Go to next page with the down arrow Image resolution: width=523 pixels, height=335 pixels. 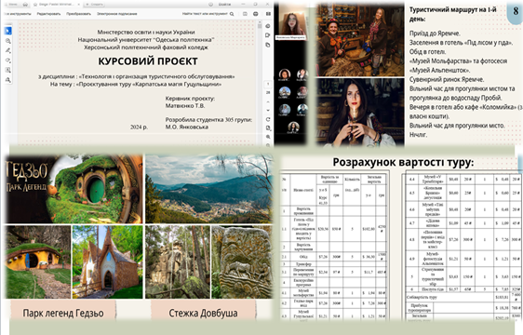[x=268, y=110]
